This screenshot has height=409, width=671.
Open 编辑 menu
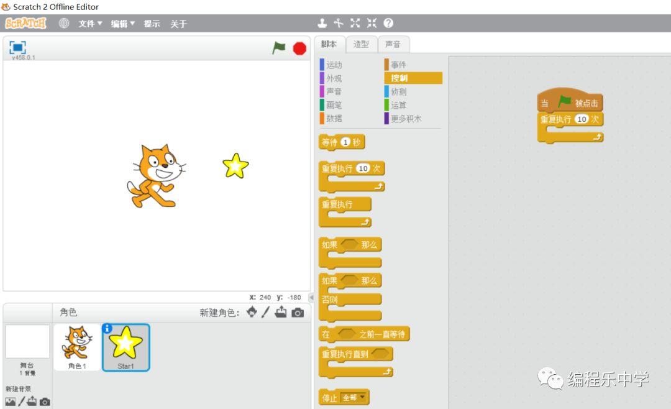click(123, 24)
